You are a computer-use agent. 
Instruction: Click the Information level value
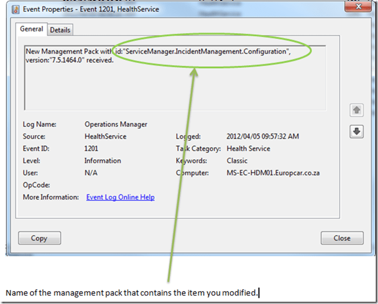[103, 161]
